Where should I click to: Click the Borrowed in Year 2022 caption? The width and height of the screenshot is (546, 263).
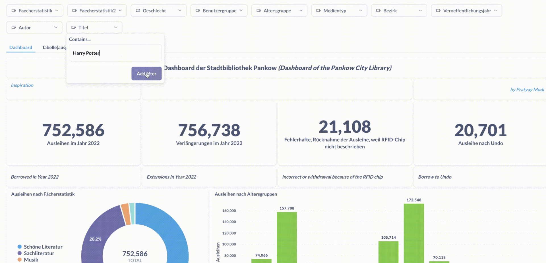pyautogui.click(x=35, y=177)
